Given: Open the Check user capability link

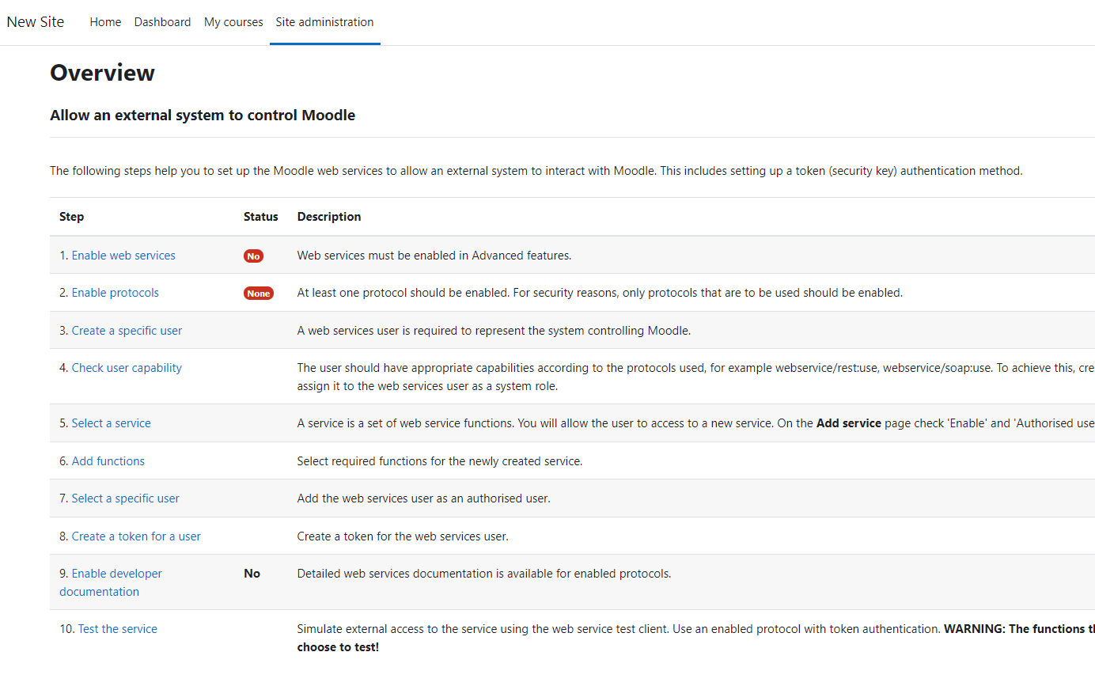Looking at the screenshot, I should coord(127,368).
